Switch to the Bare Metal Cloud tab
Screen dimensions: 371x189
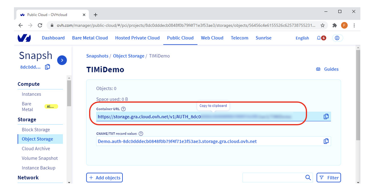point(90,38)
